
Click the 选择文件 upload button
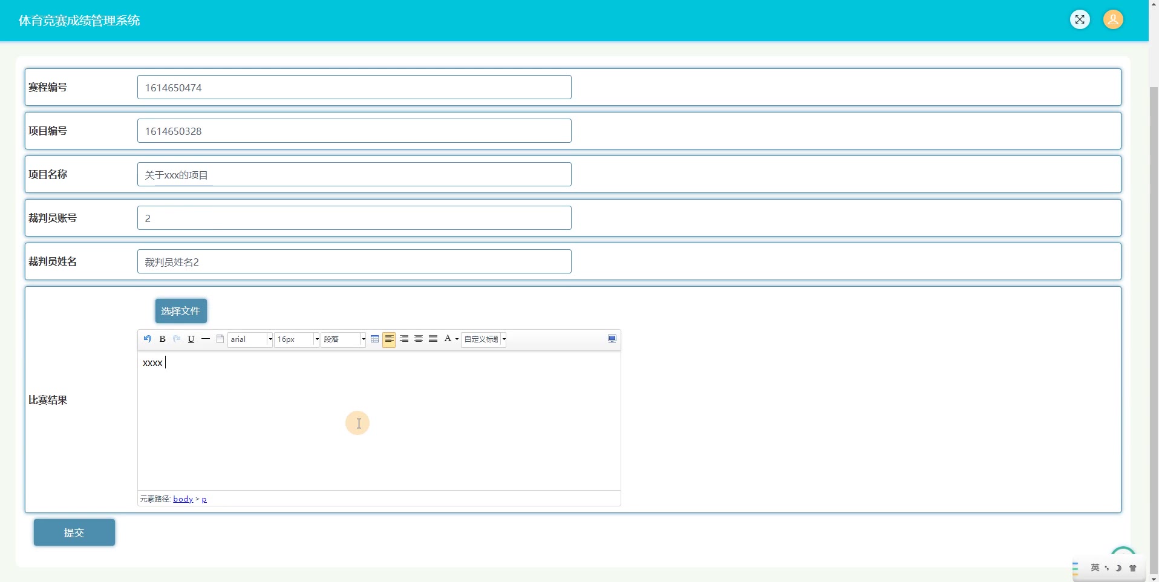pyautogui.click(x=181, y=311)
